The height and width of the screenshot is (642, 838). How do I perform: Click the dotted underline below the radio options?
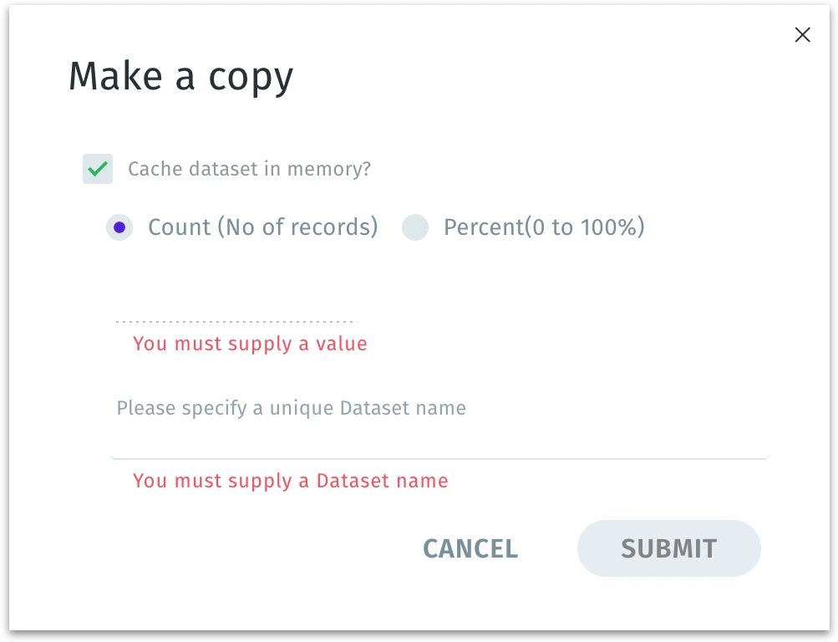(234, 321)
